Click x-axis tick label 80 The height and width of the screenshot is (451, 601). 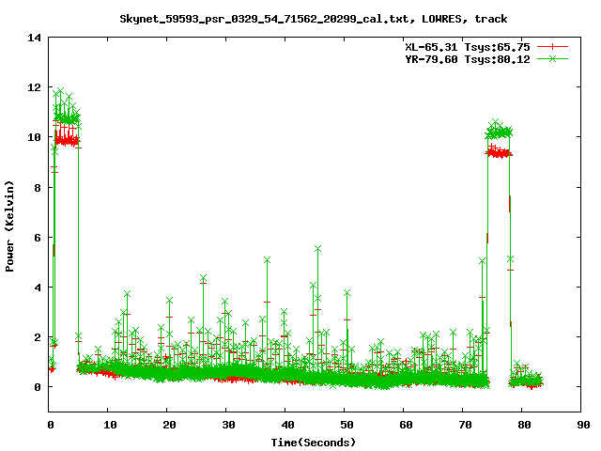click(x=524, y=425)
